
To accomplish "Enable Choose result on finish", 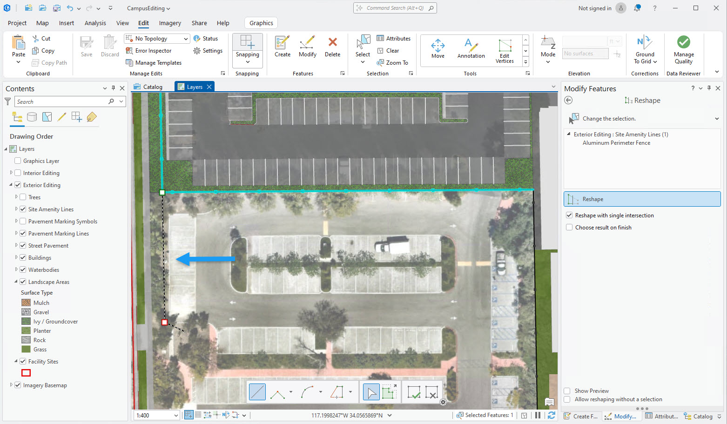I will pyautogui.click(x=569, y=228).
